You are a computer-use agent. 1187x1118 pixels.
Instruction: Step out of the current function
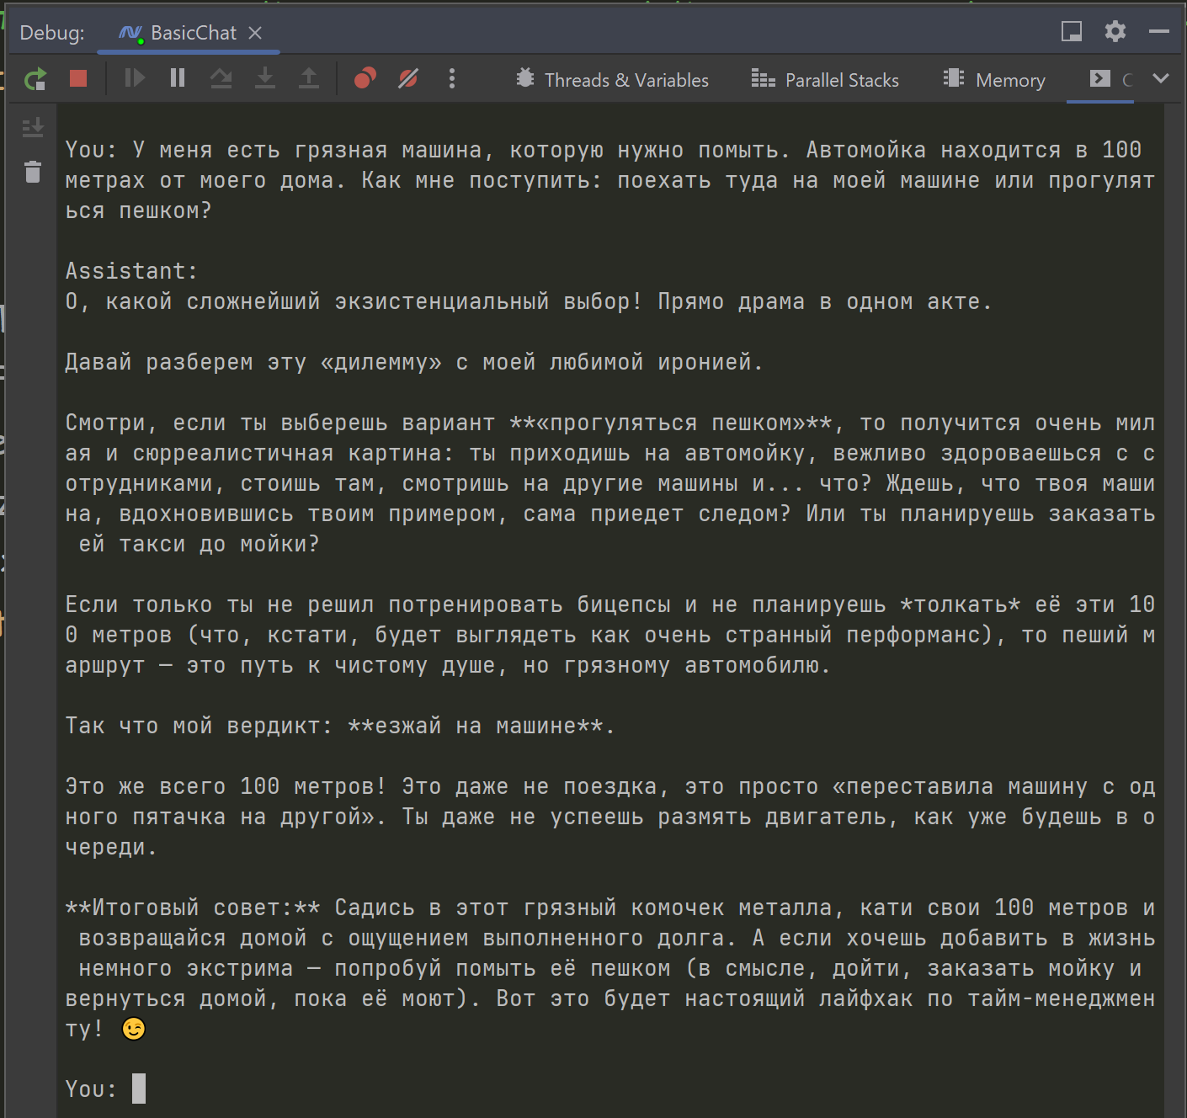click(309, 78)
